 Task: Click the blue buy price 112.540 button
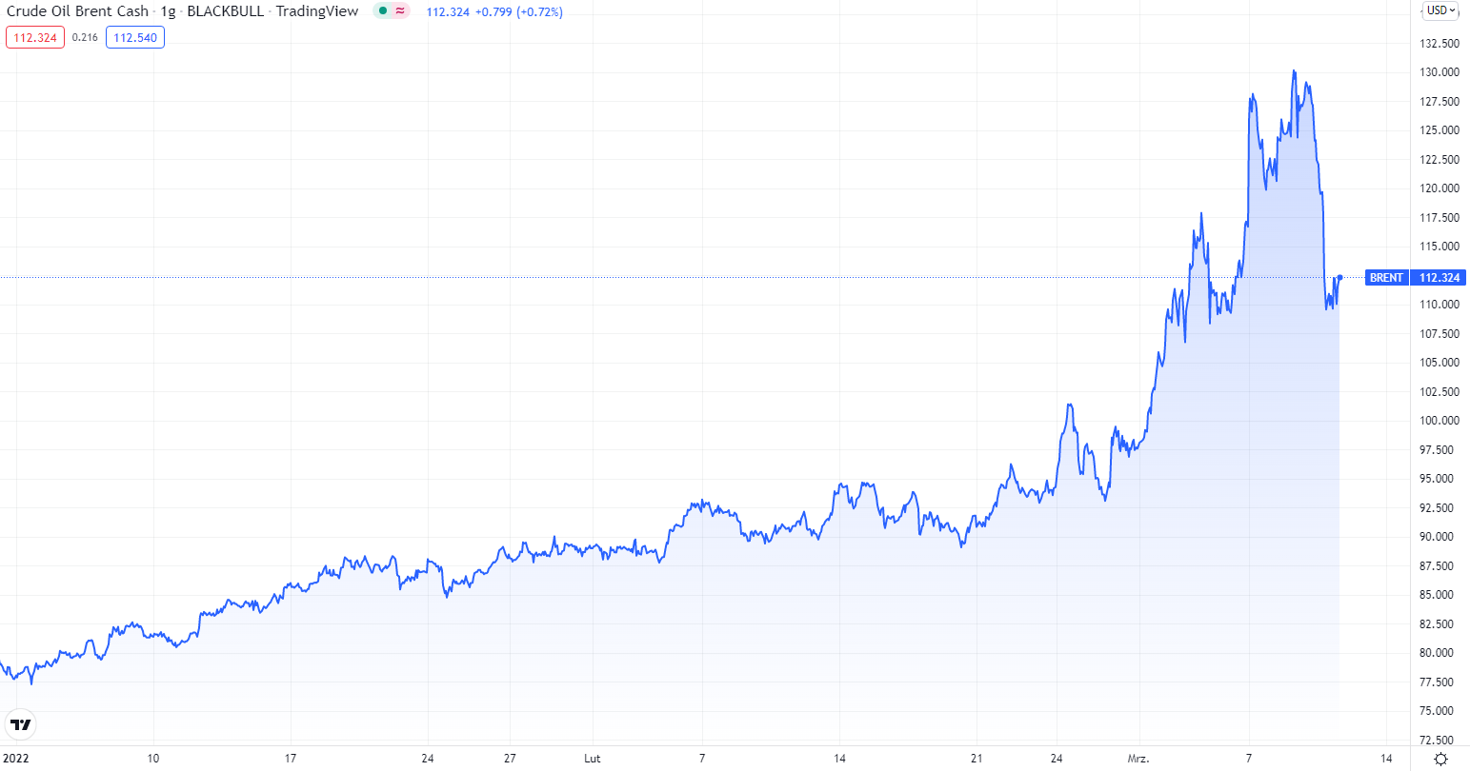point(135,38)
